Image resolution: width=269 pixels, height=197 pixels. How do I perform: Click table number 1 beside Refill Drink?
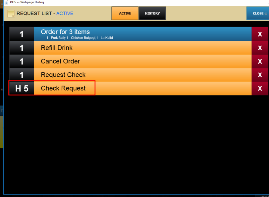pyautogui.click(x=22, y=48)
